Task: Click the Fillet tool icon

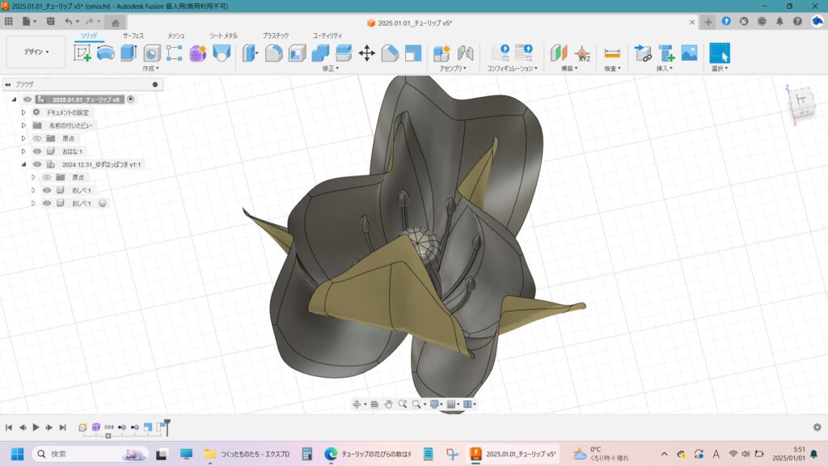Action: pyautogui.click(x=274, y=53)
